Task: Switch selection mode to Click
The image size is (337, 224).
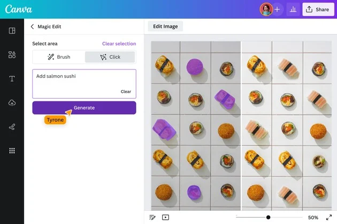Action: click(x=110, y=57)
